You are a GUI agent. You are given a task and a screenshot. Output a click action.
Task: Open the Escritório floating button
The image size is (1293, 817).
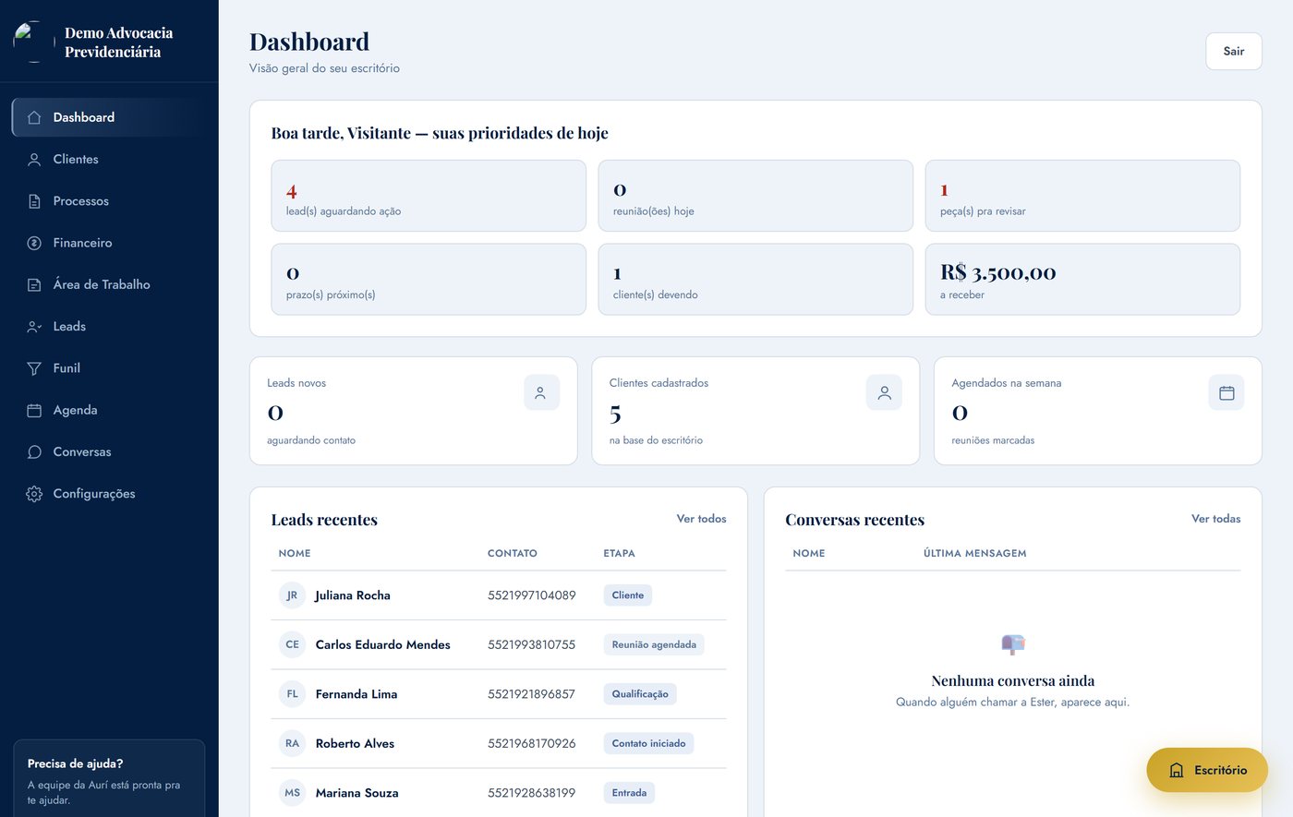[x=1207, y=770]
